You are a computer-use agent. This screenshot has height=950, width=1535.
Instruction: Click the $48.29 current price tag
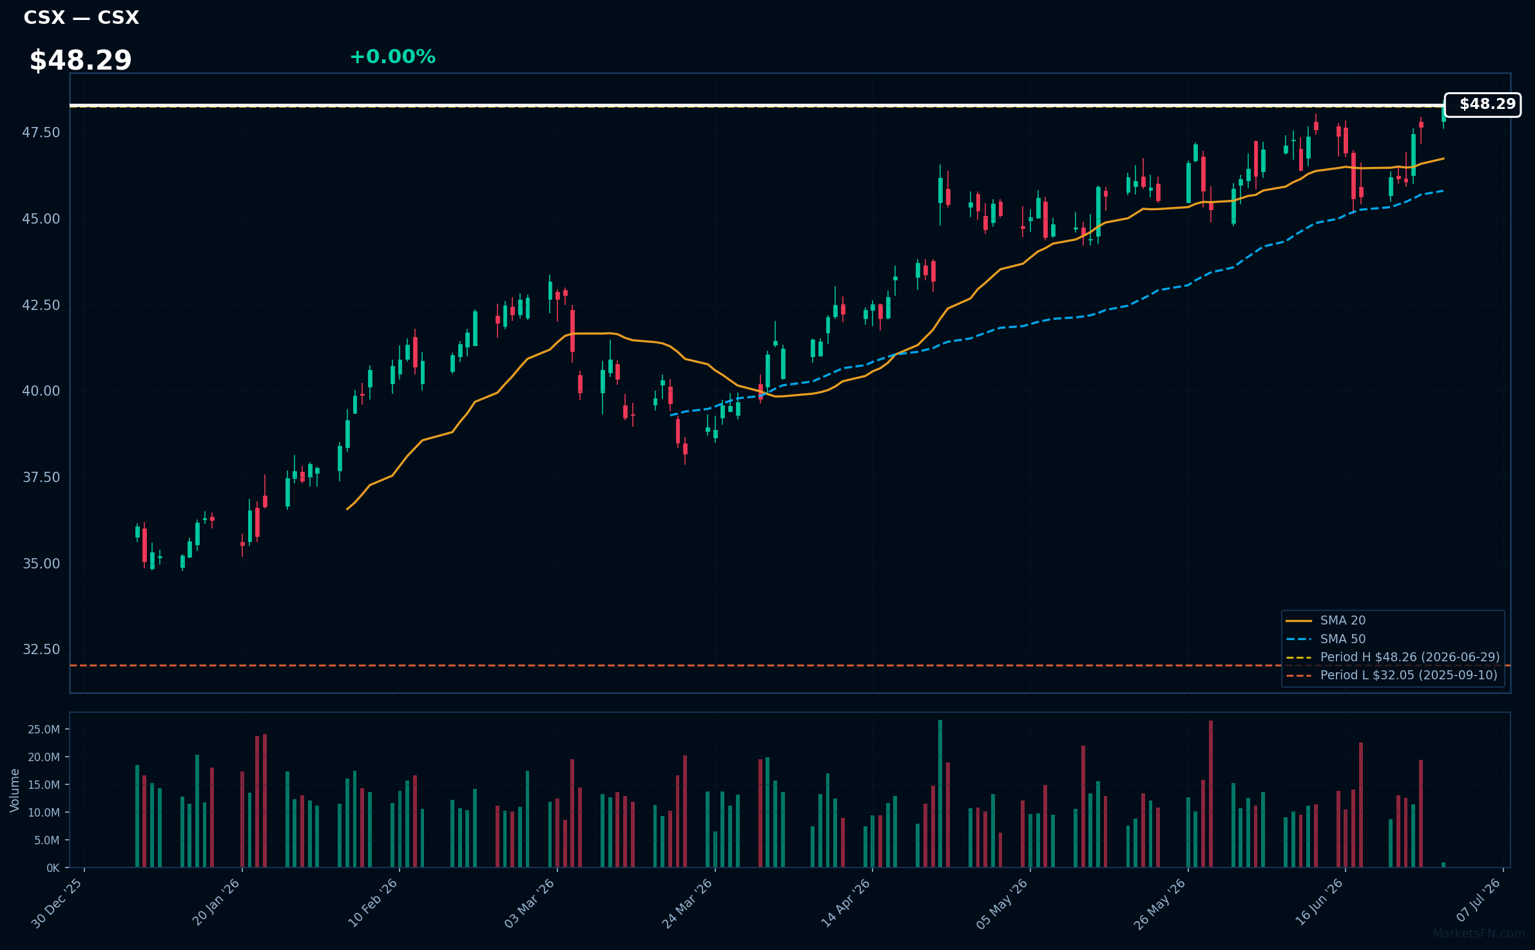[x=1482, y=104]
